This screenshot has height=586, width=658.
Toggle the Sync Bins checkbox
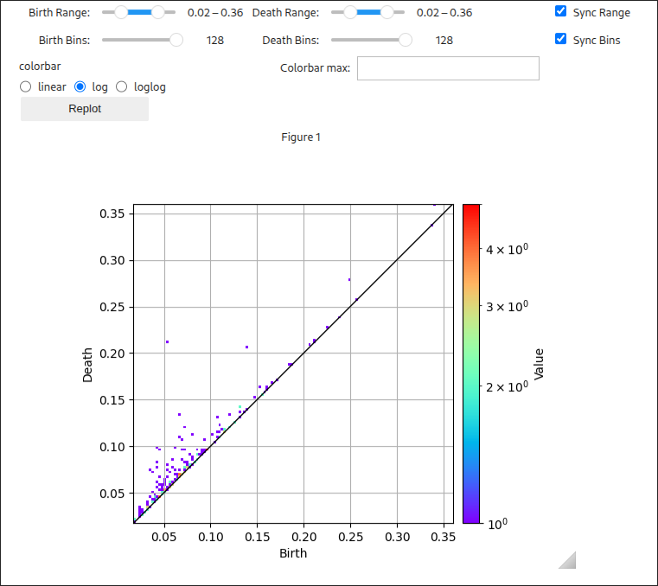tap(561, 39)
